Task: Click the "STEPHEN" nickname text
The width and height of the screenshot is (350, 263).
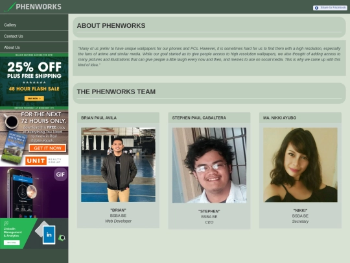Action: 209,211
